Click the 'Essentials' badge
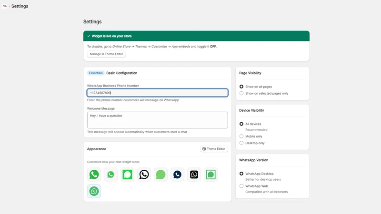This screenshot has width=381, height=214. pos(96,73)
